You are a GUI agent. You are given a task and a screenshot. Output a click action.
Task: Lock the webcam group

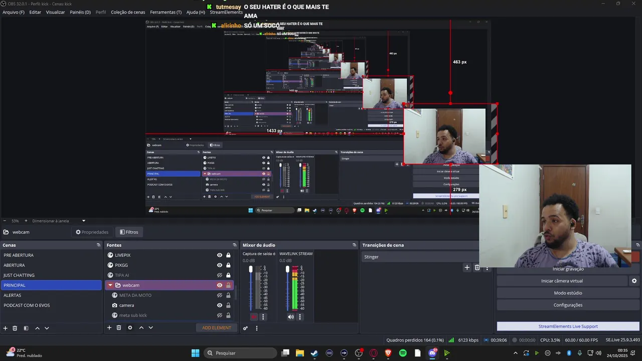pos(228,285)
